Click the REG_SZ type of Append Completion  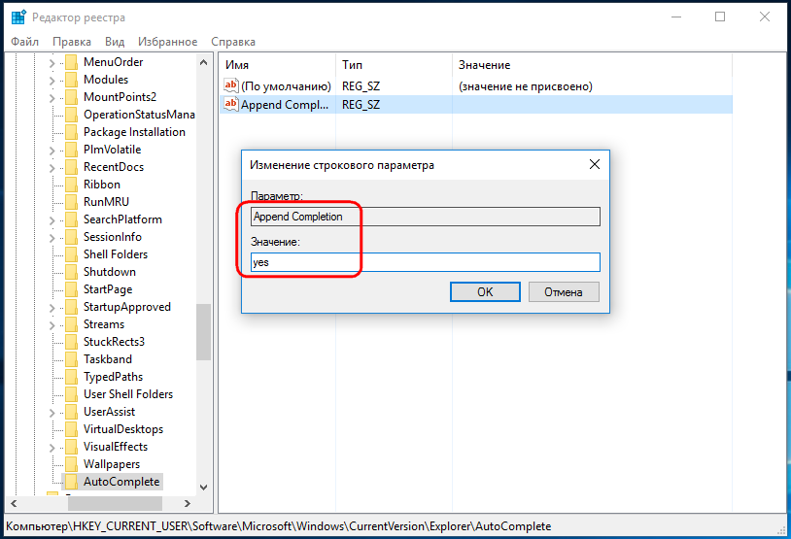(x=361, y=105)
